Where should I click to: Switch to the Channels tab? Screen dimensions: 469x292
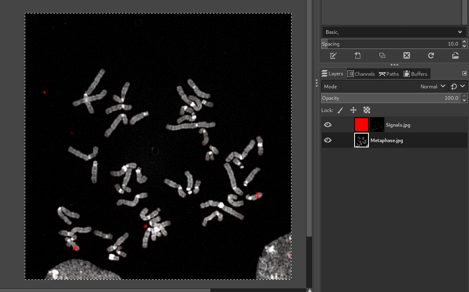point(362,74)
